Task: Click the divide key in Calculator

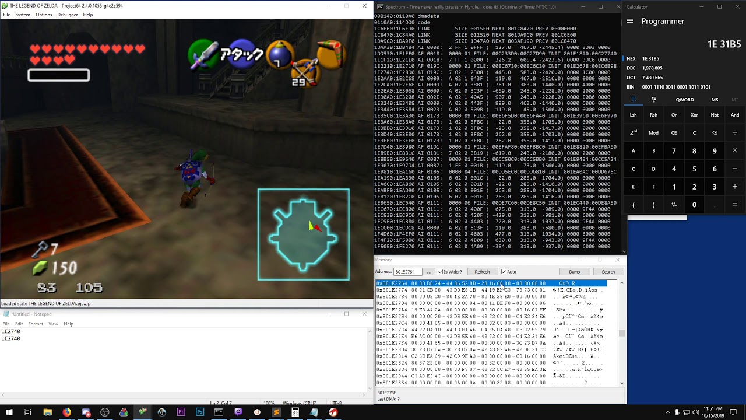Action: 734,132
